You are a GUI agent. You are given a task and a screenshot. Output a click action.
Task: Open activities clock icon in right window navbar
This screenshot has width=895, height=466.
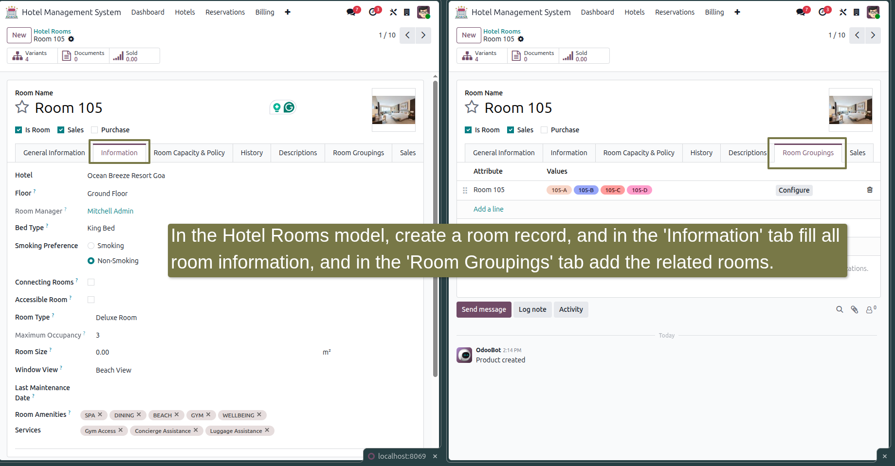pyautogui.click(x=822, y=12)
